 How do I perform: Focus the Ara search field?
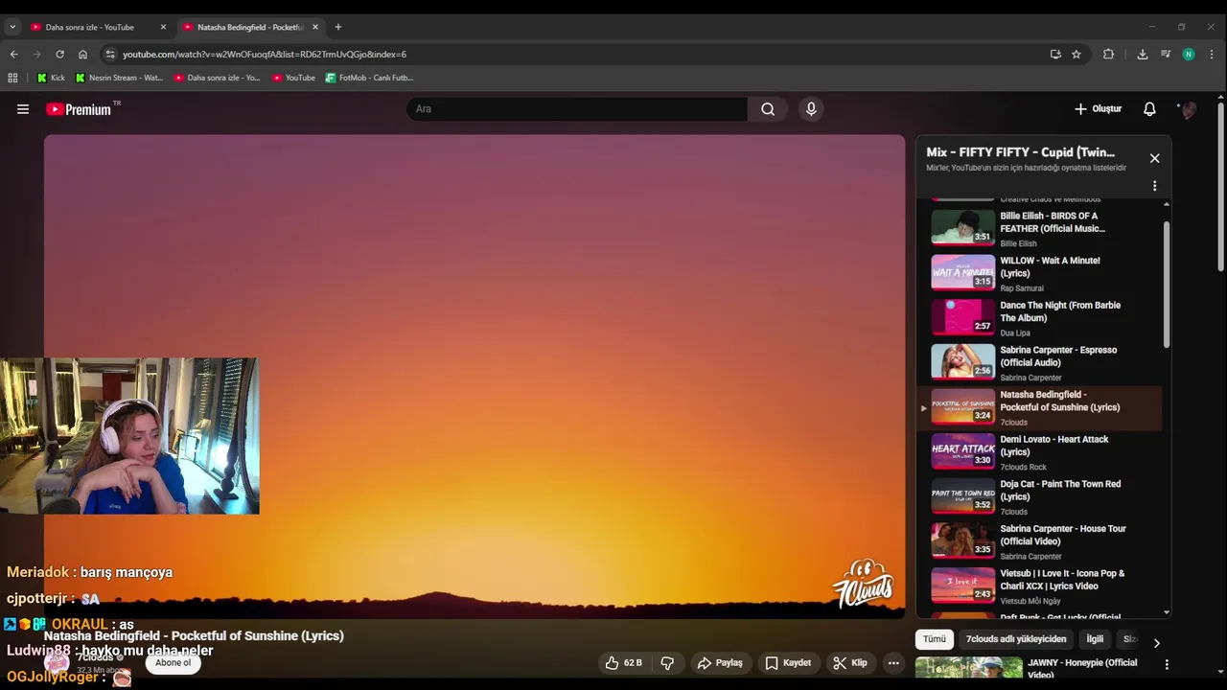pos(577,109)
